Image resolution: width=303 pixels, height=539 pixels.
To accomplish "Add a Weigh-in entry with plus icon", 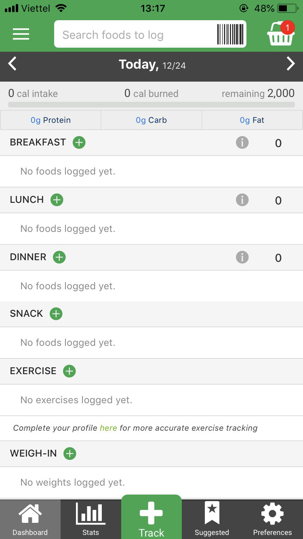I will pos(70,453).
